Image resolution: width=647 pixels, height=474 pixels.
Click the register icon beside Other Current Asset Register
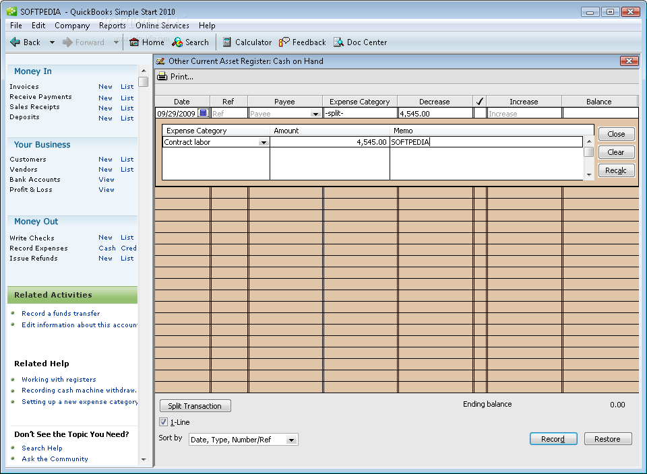tap(160, 61)
